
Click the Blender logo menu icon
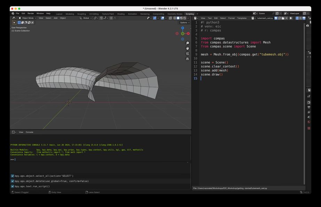pos(13,14)
